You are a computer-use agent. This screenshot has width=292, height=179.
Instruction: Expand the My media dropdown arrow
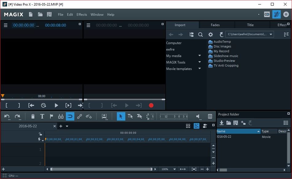pos(199,56)
